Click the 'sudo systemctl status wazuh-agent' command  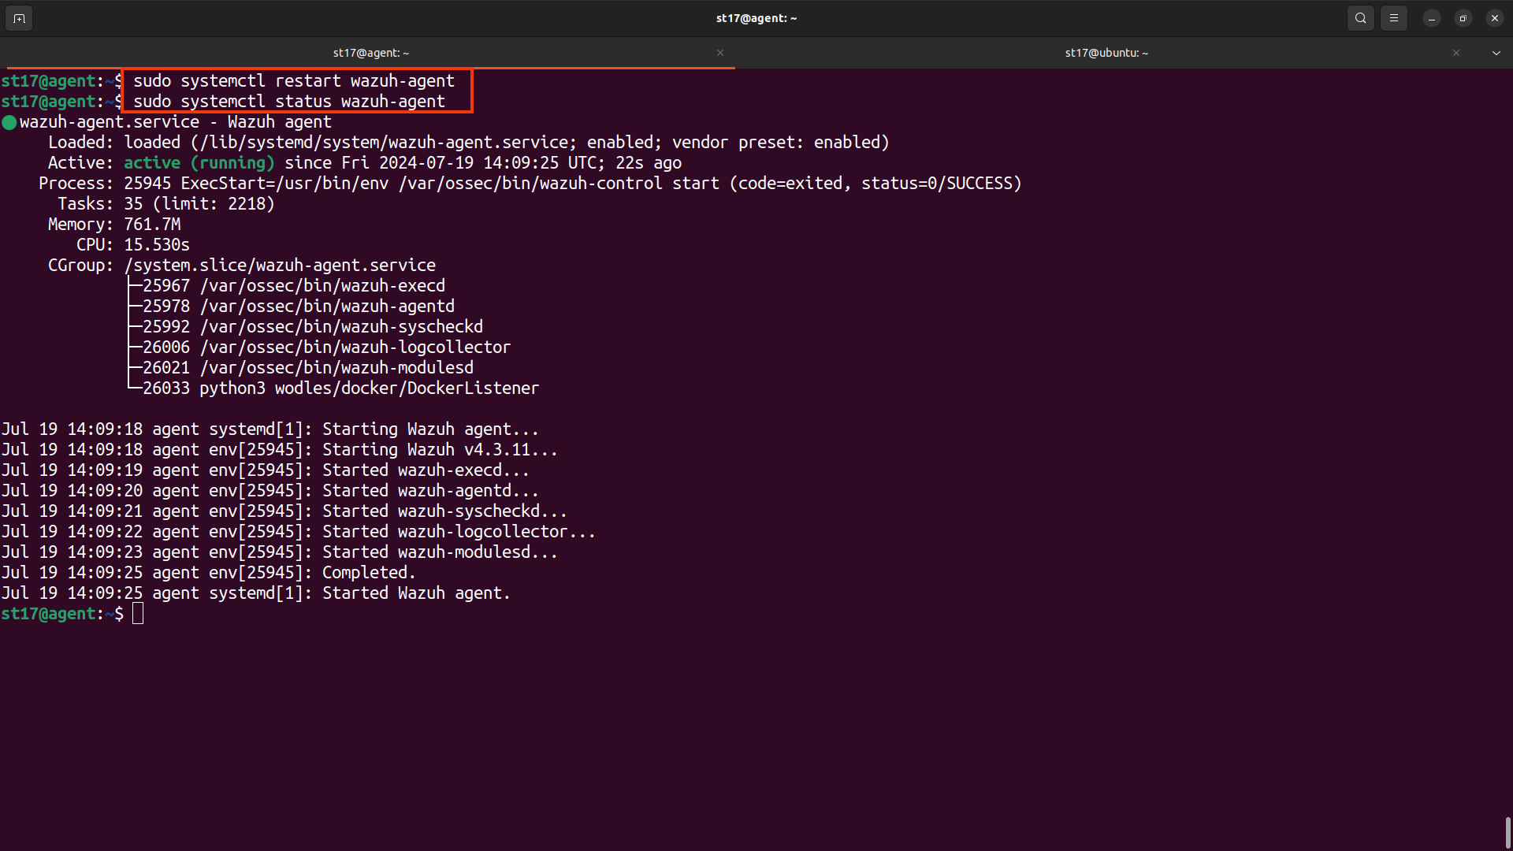(289, 102)
